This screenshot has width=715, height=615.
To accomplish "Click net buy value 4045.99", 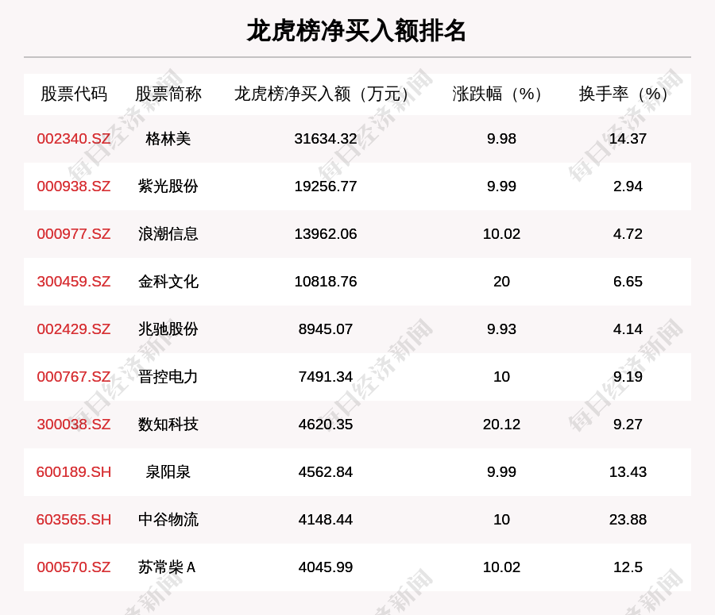I will click(326, 567).
